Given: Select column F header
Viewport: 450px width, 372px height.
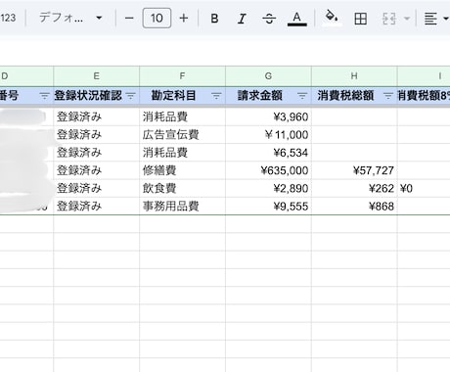Looking at the screenshot, I should click(182, 76).
